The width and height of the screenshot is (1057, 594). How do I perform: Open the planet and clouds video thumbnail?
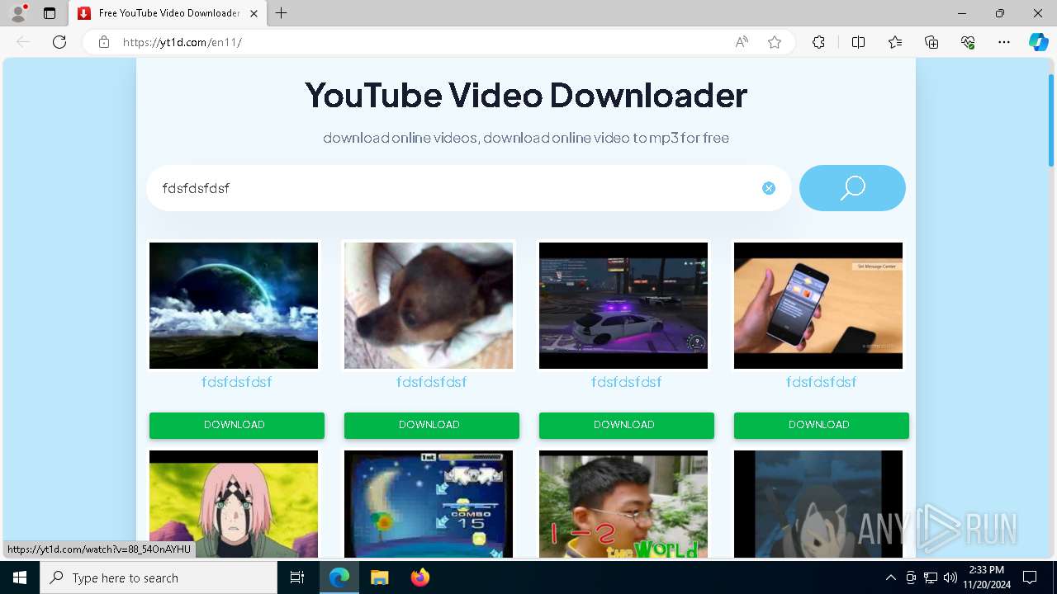(234, 305)
